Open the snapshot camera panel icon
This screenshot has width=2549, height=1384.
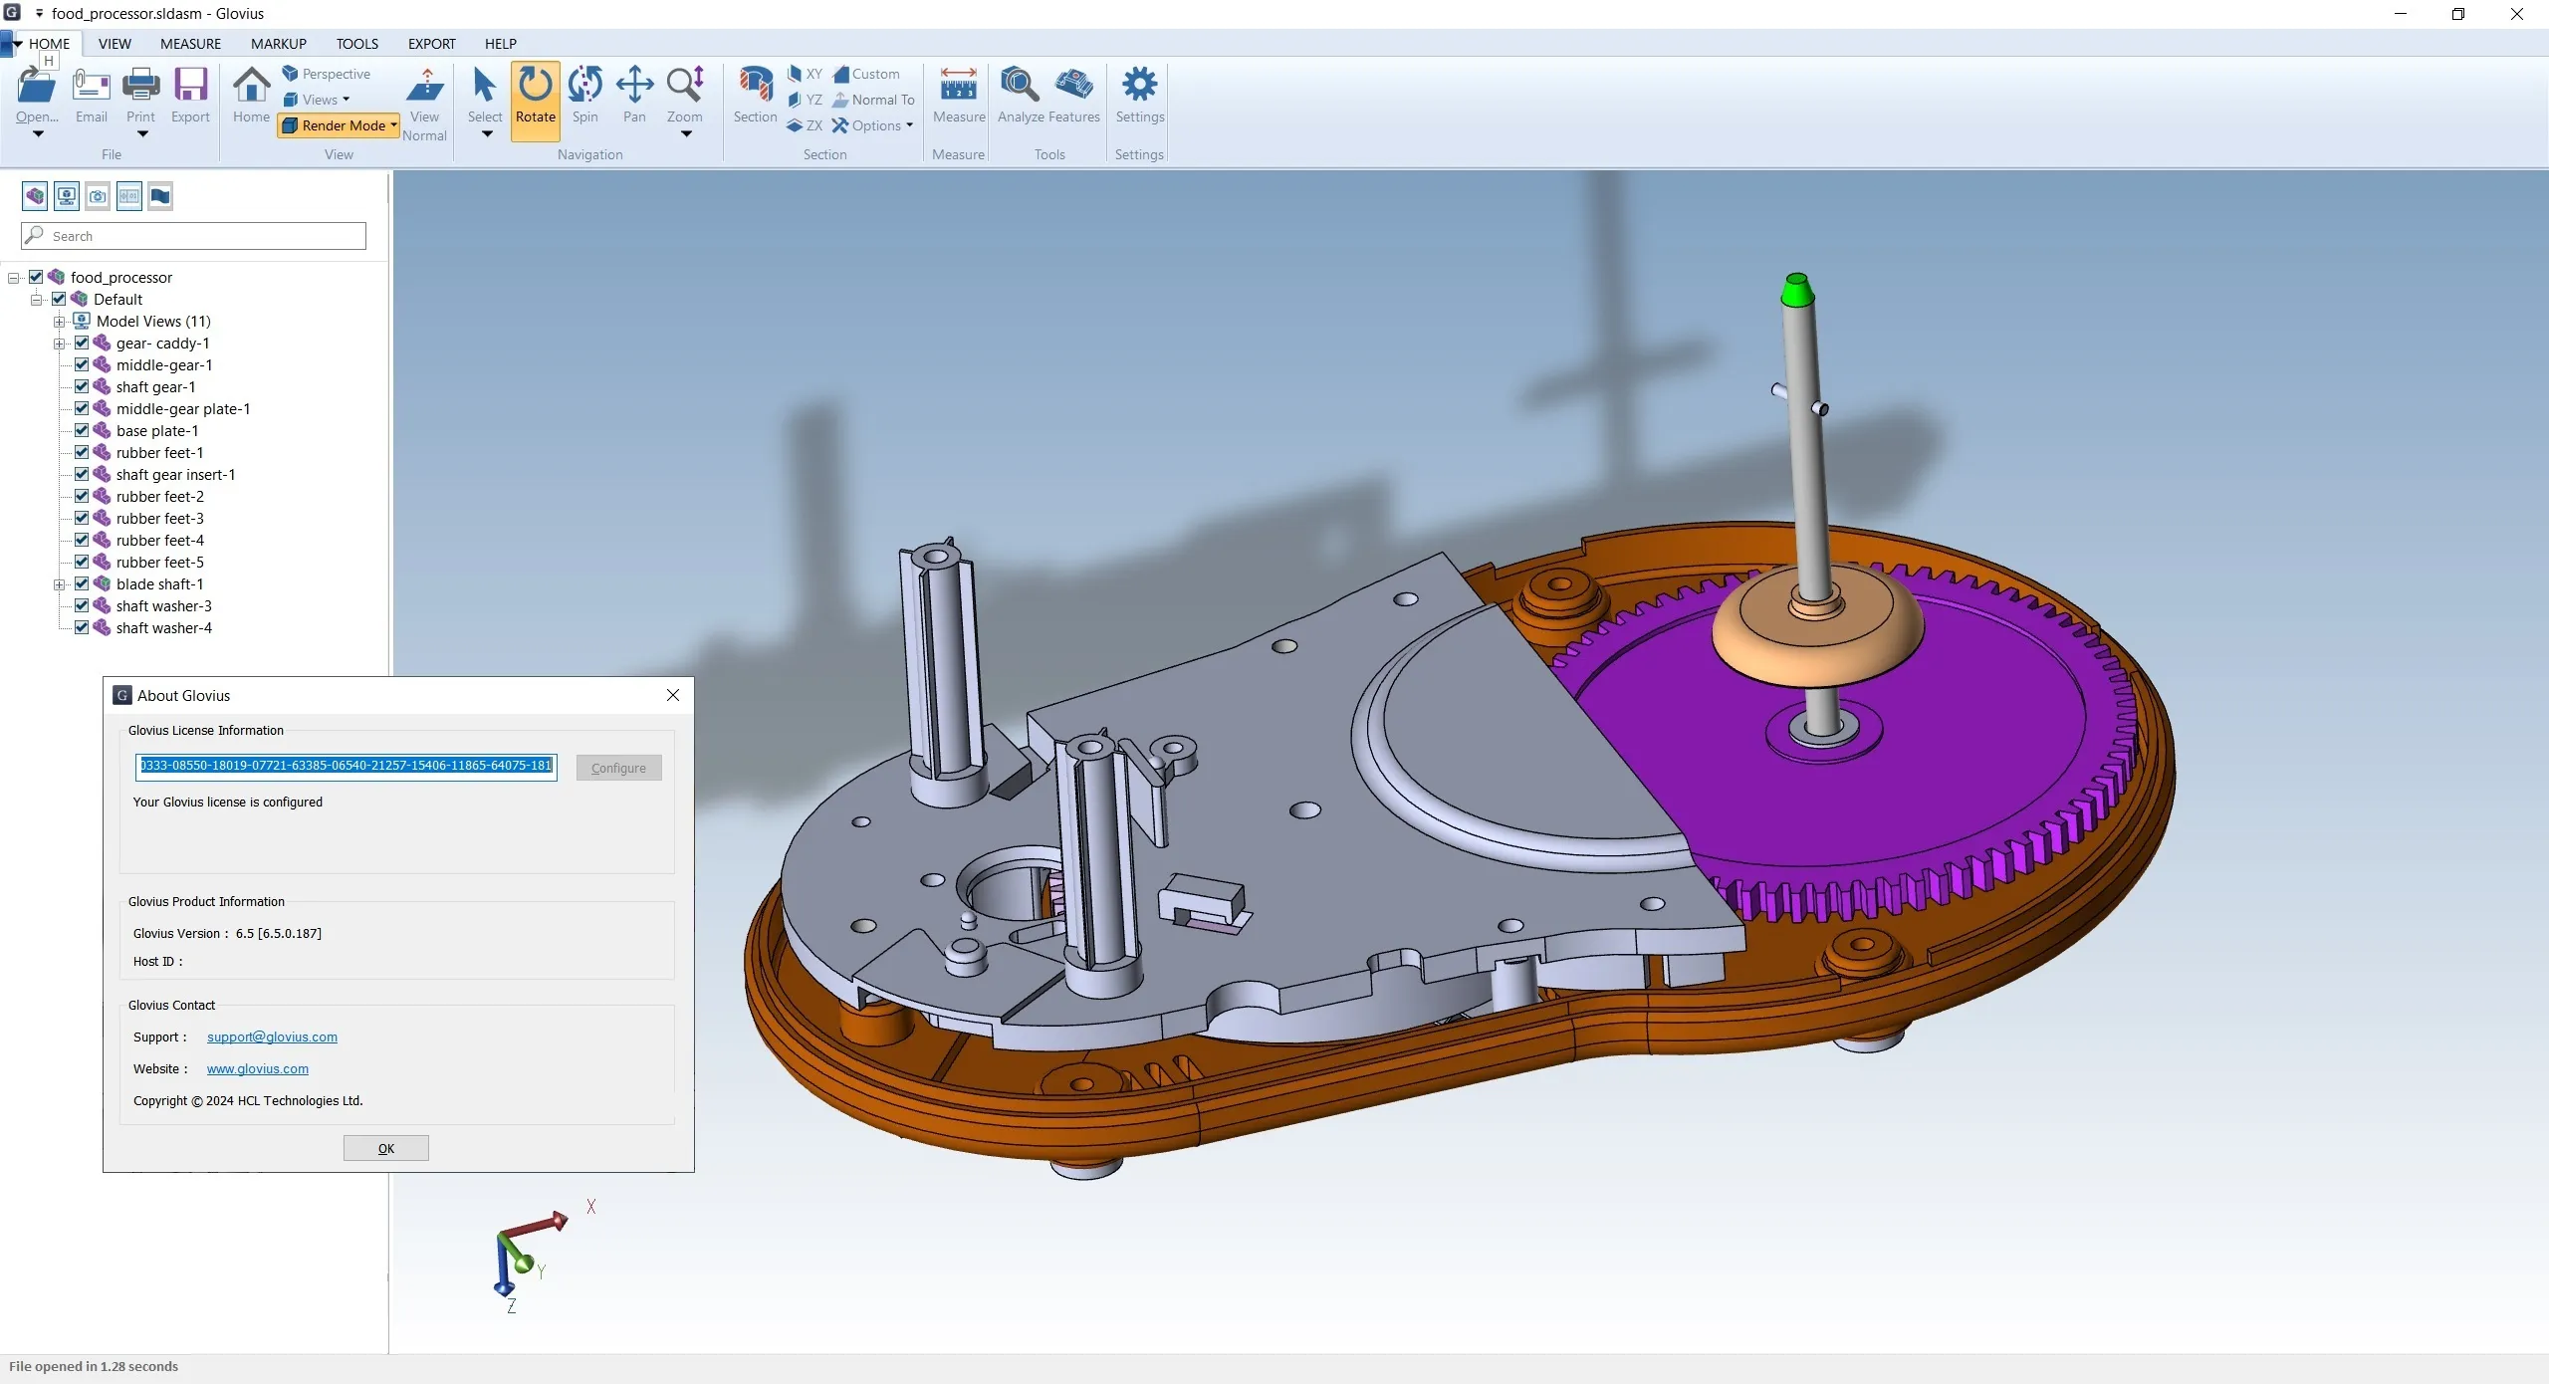pyautogui.click(x=98, y=196)
